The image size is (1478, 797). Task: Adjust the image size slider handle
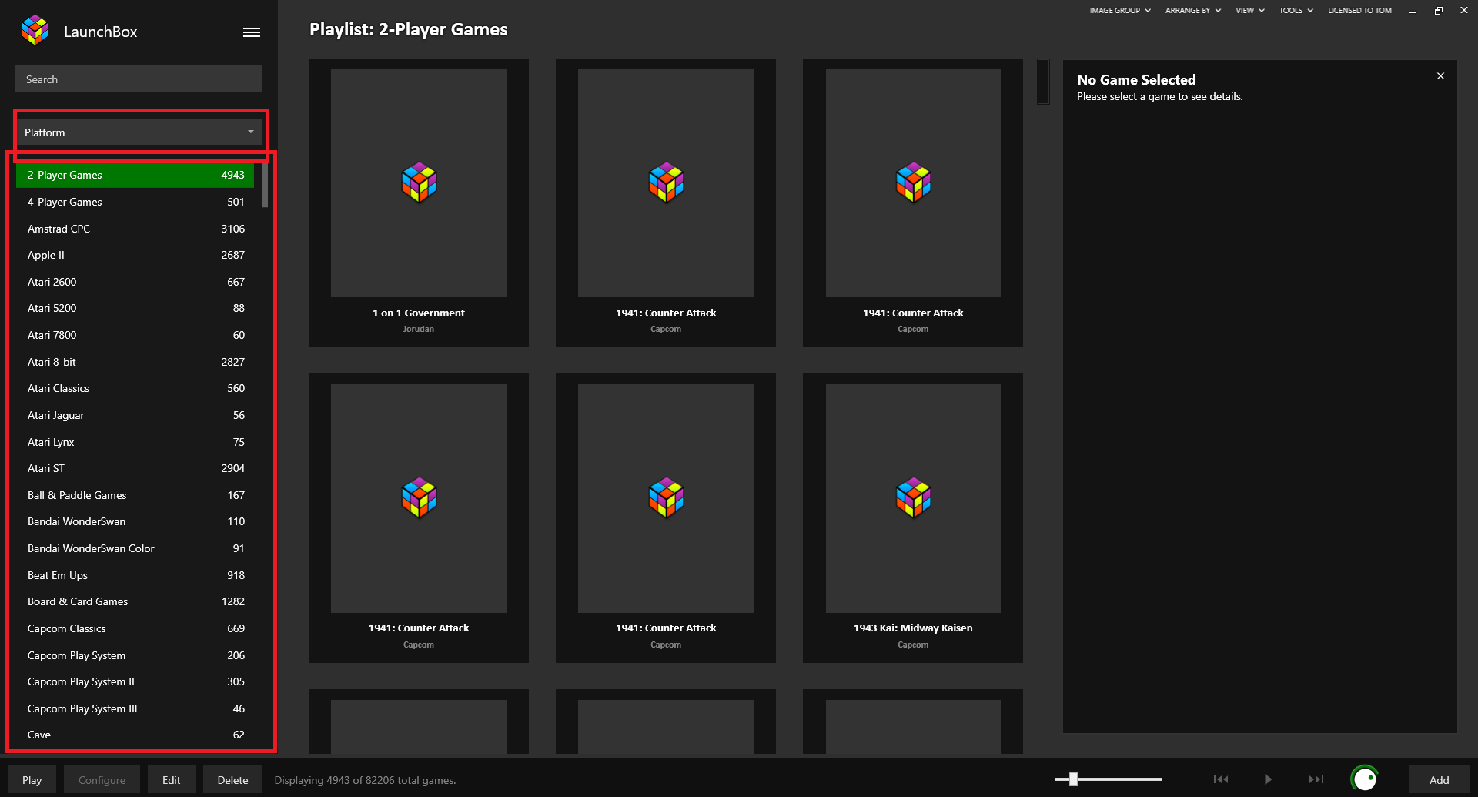coord(1073,779)
